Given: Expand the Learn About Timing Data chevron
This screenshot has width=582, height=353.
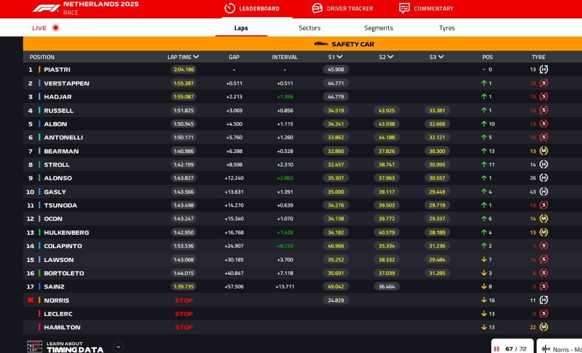Looking at the screenshot, I should point(118,347).
